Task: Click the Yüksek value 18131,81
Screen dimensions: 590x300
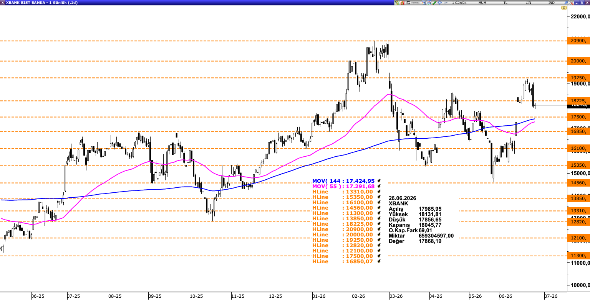Action: coord(430,214)
